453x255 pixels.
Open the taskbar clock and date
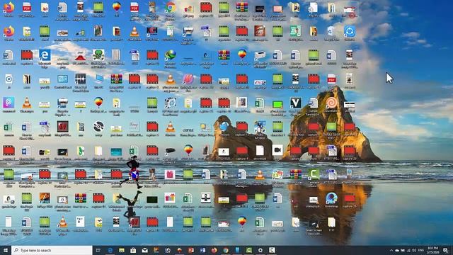(x=432, y=250)
